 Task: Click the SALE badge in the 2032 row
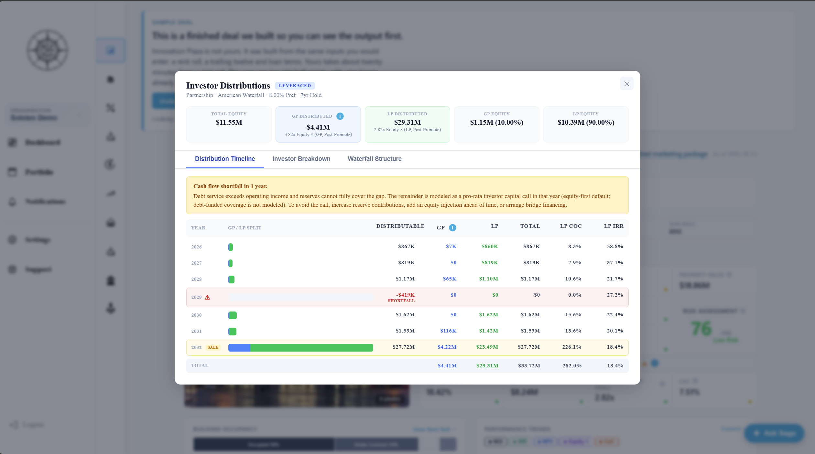tap(213, 347)
